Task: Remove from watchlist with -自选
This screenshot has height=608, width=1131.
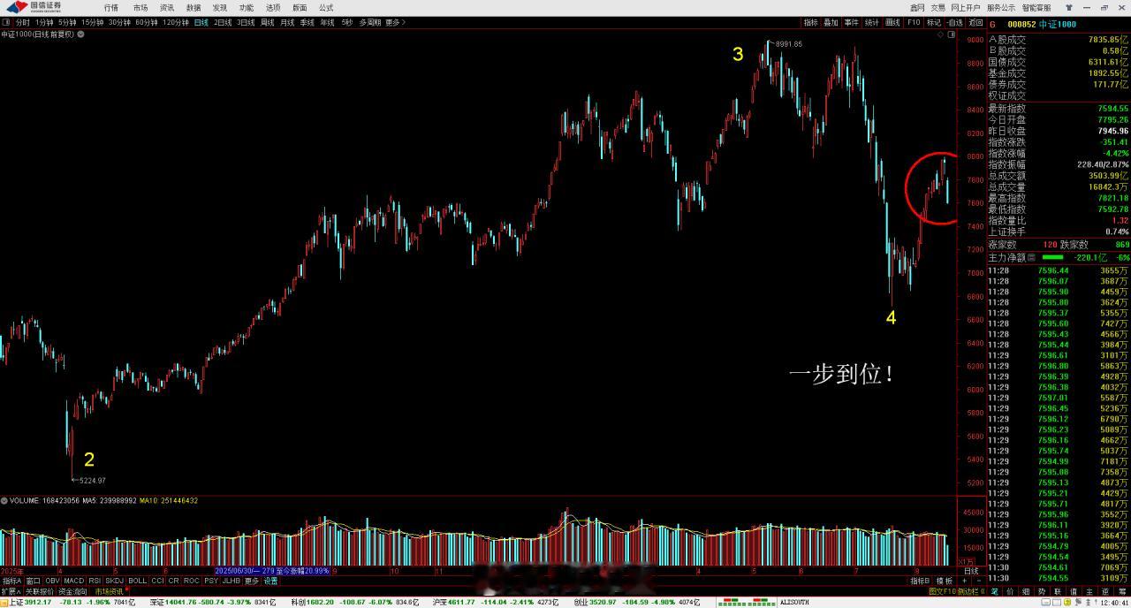Action: (x=954, y=22)
